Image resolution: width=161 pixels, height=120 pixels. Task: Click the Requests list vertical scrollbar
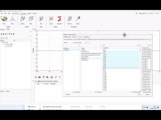tap(140, 70)
